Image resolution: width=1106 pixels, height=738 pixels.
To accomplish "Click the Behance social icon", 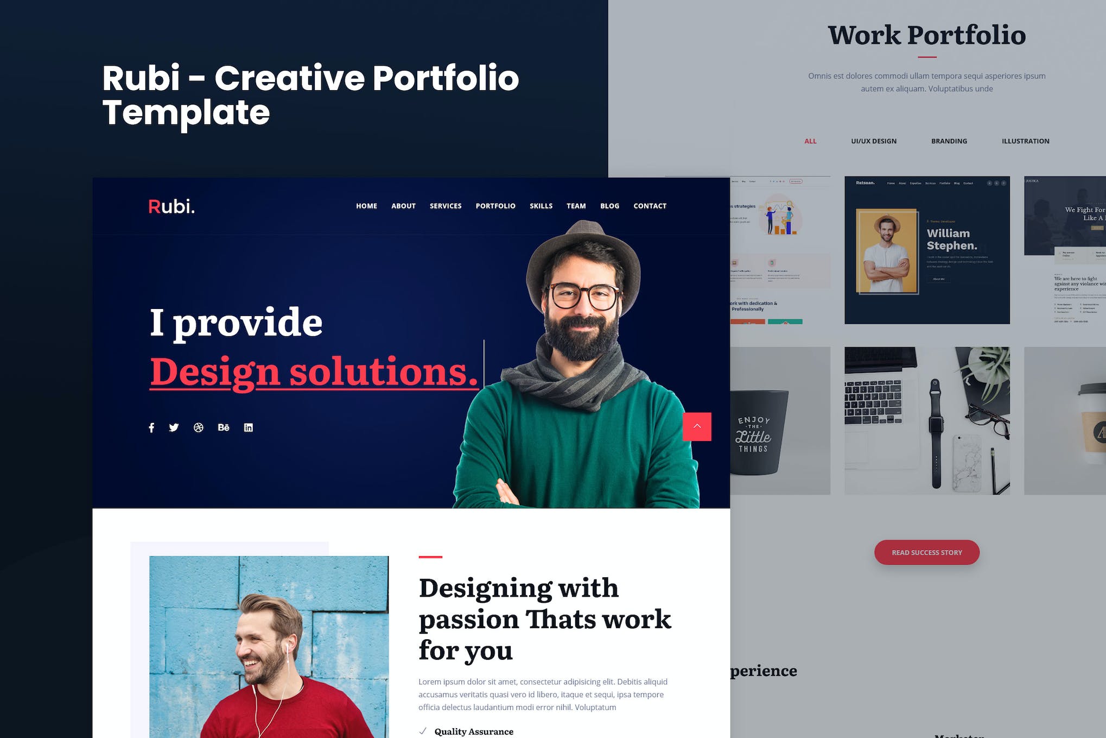I will coord(223,427).
